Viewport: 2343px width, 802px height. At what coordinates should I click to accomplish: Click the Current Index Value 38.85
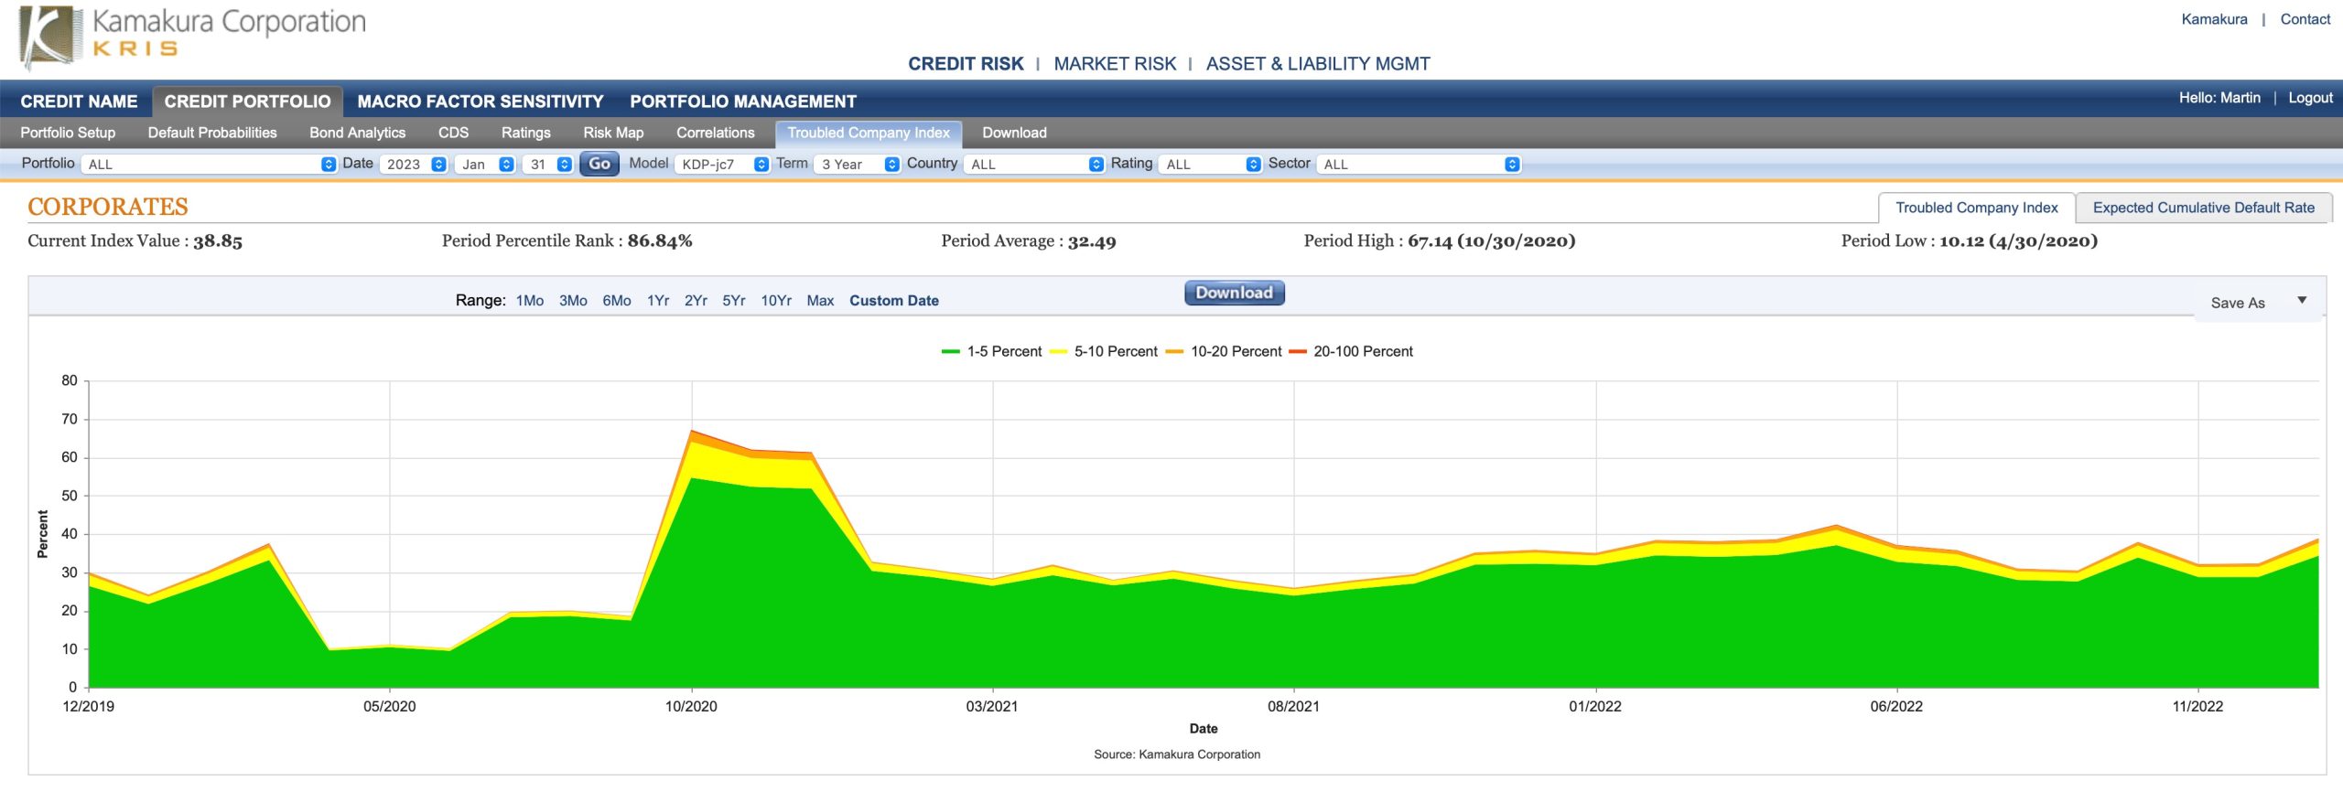135,241
